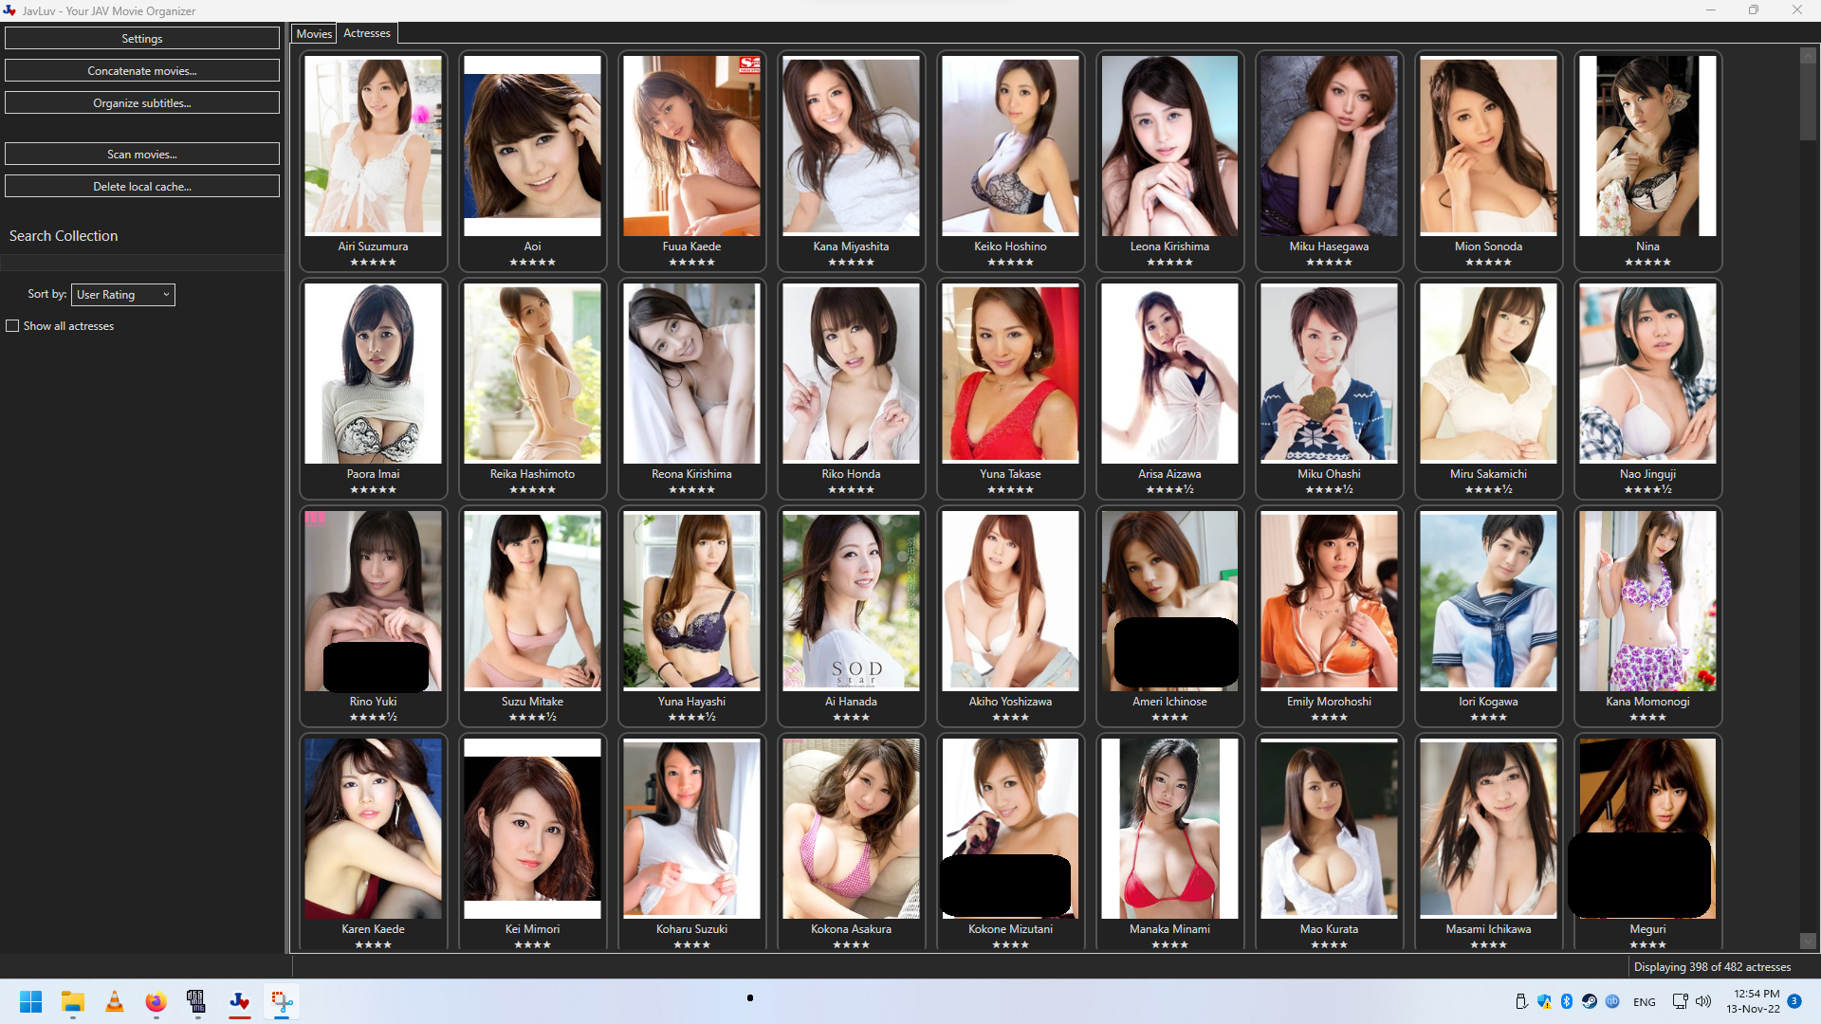Click Mao Kurata name label
This screenshot has height=1024, width=1821.
coord(1329,929)
